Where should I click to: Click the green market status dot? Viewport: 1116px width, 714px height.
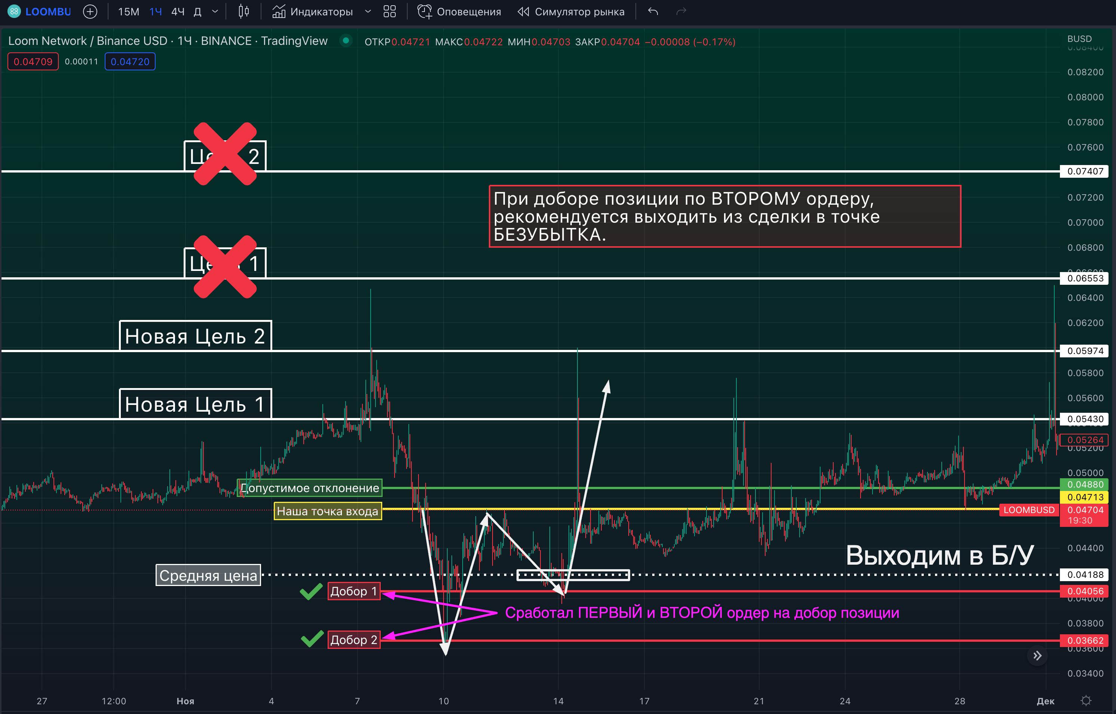coord(346,41)
